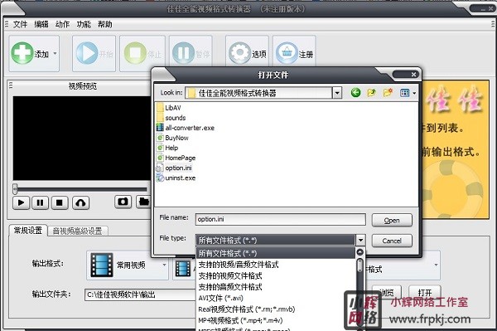This screenshot has width=497, height=331.
Task: Open the 帮助 menu
Action: tap(105, 24)
